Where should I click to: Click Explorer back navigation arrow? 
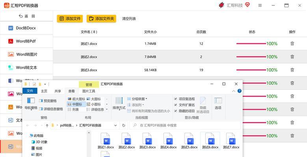click(x=28, y=126)
